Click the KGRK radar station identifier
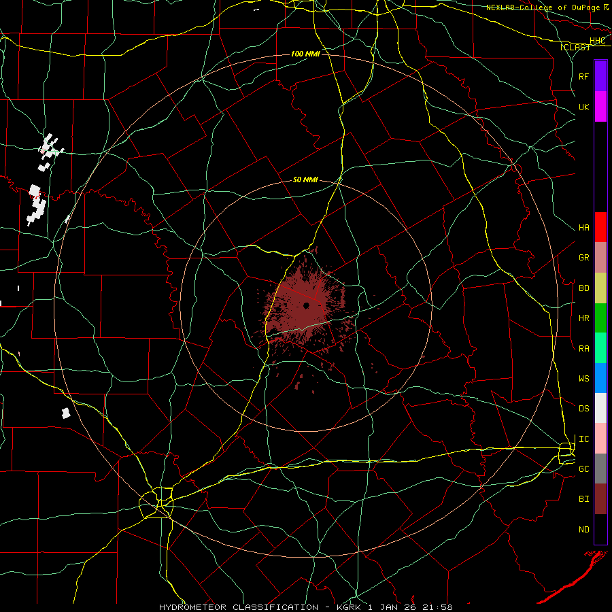The height and width of the screenshot is (612, 612). 349,607
